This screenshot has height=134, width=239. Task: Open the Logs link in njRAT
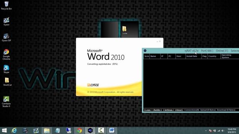point(148,110)
